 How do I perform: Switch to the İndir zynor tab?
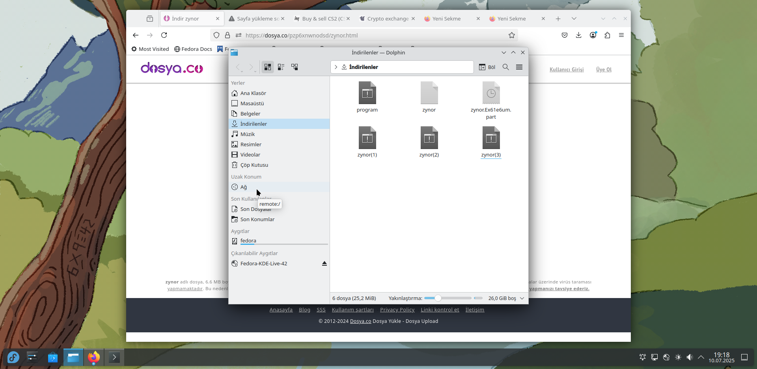coord(192,19)
